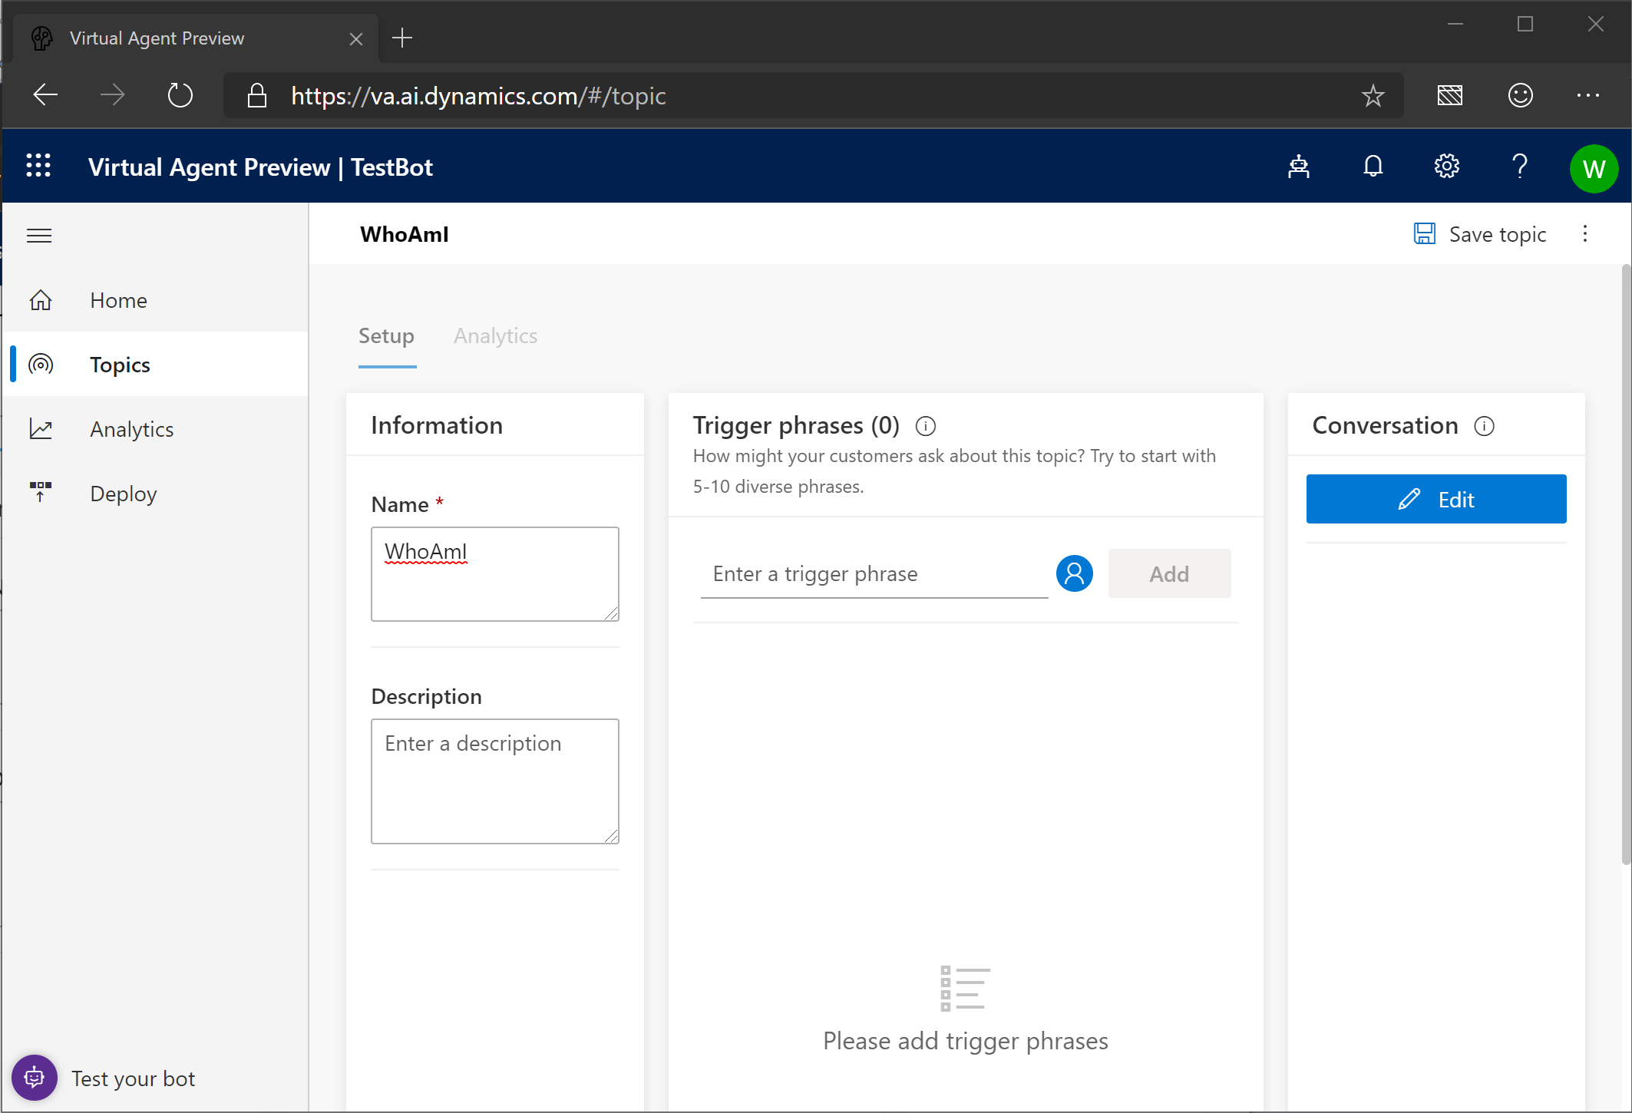Click the page's vertical scrollbar
Image resolution: width=1632 pixels, height=1113 pixels.
1625,564
